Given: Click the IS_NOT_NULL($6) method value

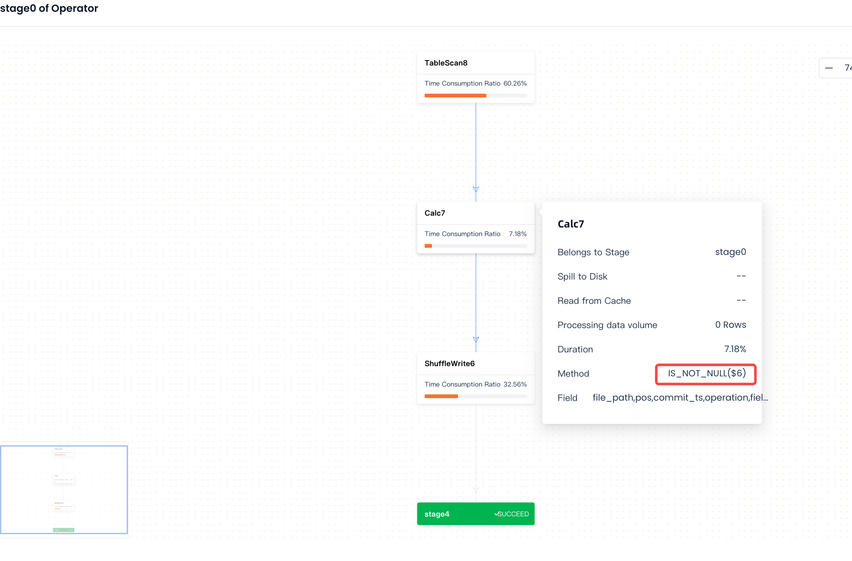Looking at the screenshot, I should [x=706, y=373].
